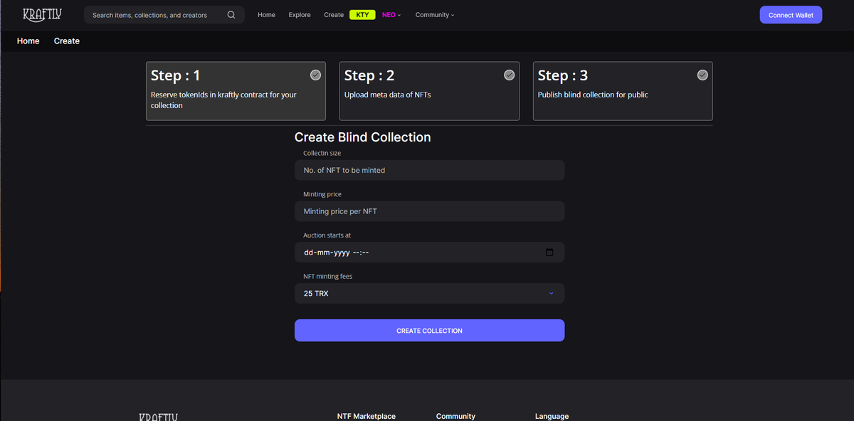Go to Home in top navigation

266,15
